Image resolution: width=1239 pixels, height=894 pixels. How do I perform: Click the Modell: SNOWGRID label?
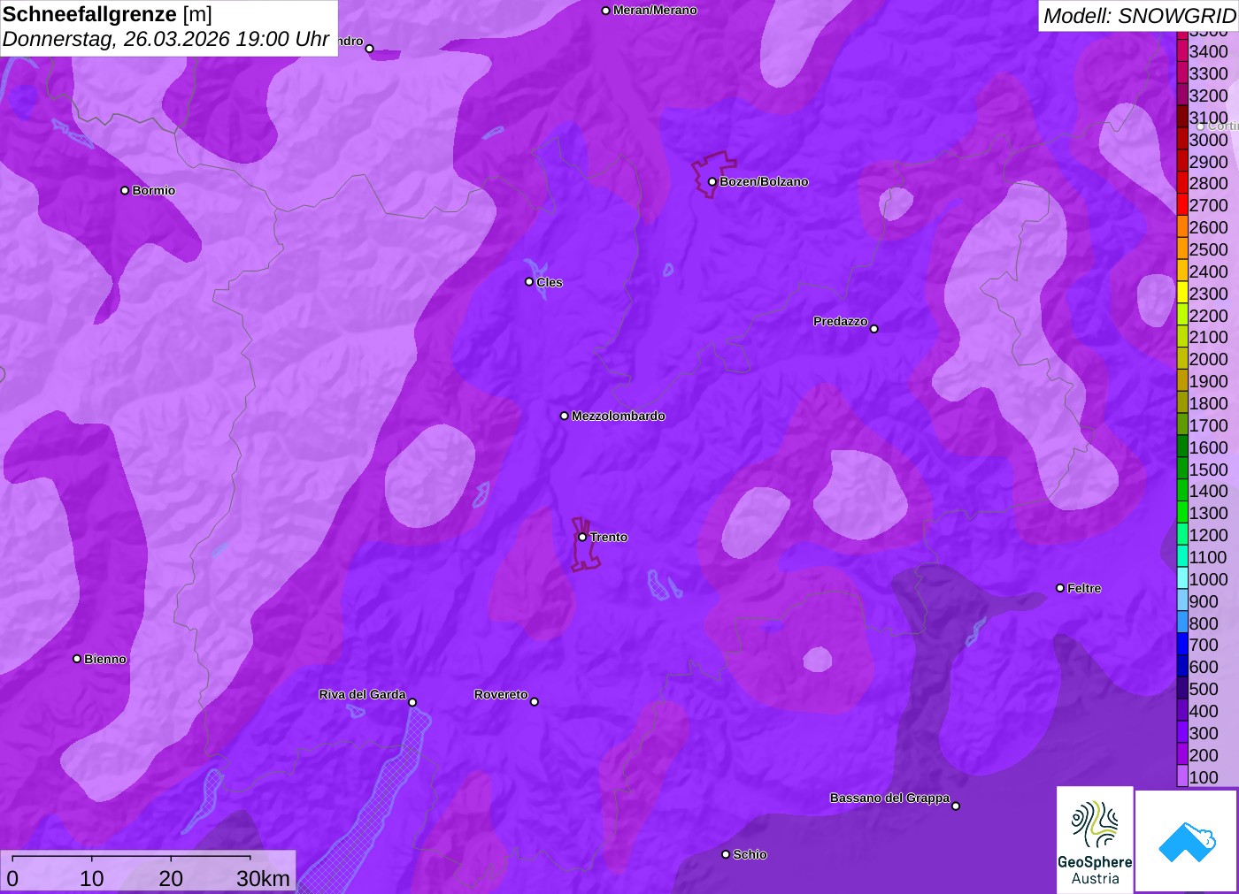1139,16
